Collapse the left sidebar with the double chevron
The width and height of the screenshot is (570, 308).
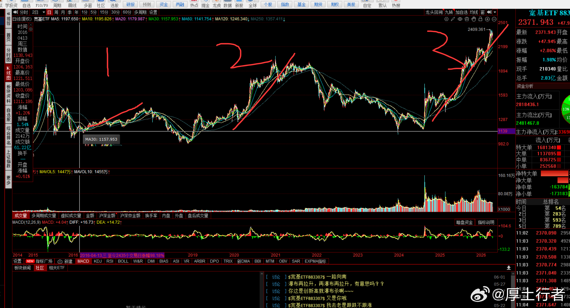8,13
